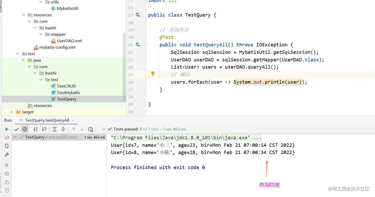Collapse com package under main resources
Image resolution: width=375 pixels, height=197 pixels.
pyautogui.click(x=29, y=21)
